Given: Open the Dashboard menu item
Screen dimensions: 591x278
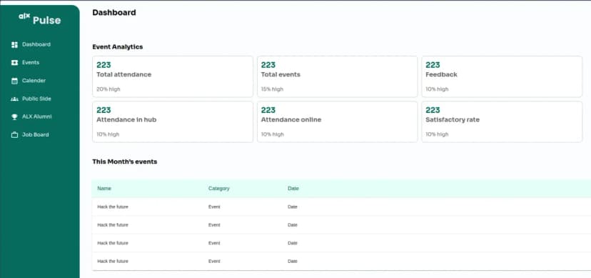Looking at the screenshot, I should 36,44.
